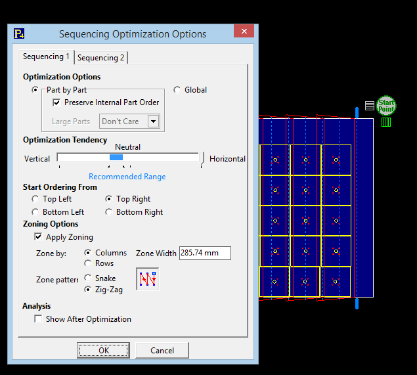Open the Large Parts dropdown
The height and width of the screenshot is (375, 417).
(x=154, y=121)
